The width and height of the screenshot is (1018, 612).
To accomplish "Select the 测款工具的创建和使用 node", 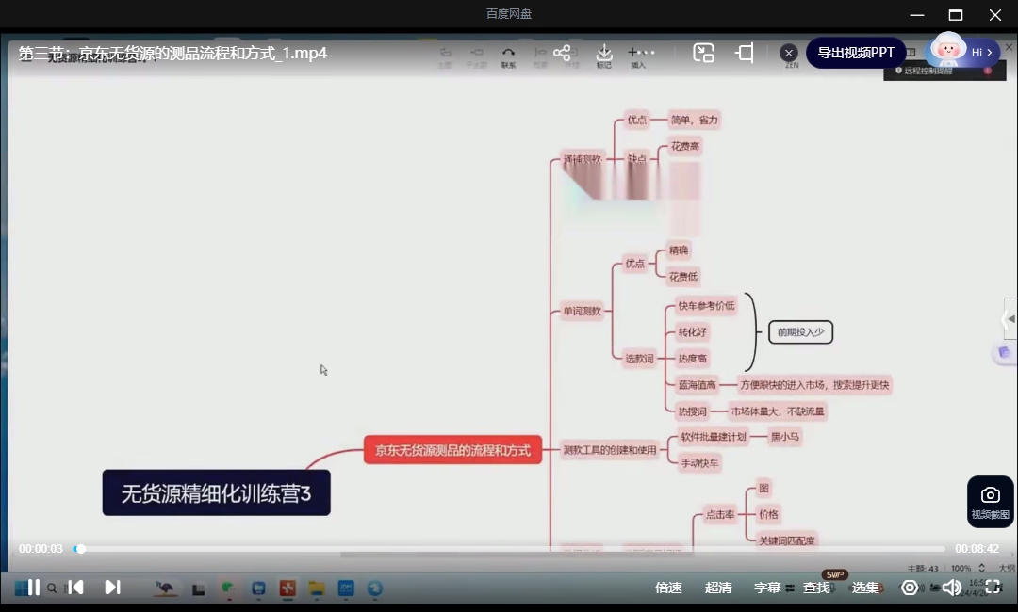I will tap(610, 450).
